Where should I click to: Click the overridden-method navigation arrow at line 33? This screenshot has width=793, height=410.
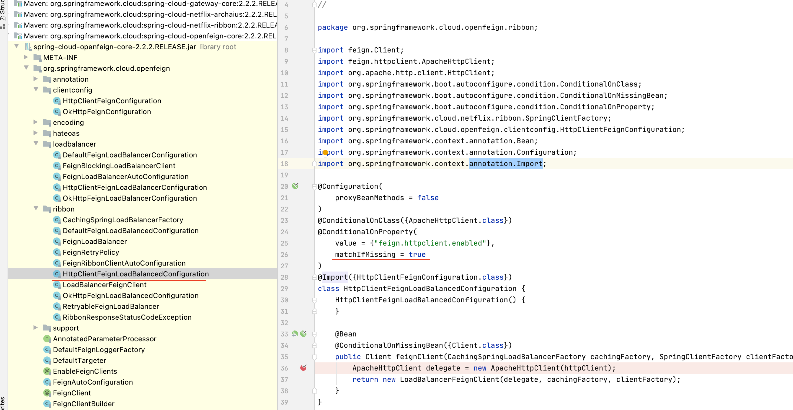coord(295,334)
